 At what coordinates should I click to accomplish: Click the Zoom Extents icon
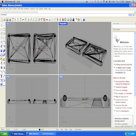pyautogui.click(x=36, y=20)
